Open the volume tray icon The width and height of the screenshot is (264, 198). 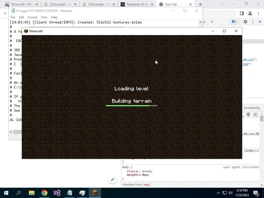click(x=230, y=193)
